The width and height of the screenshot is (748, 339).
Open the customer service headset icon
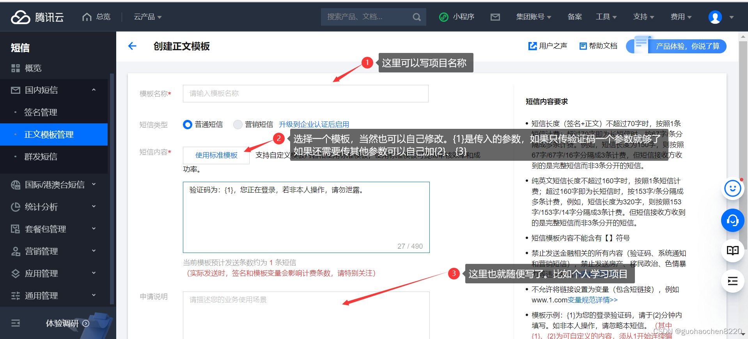pyautogui.click(x=732, y=220)
